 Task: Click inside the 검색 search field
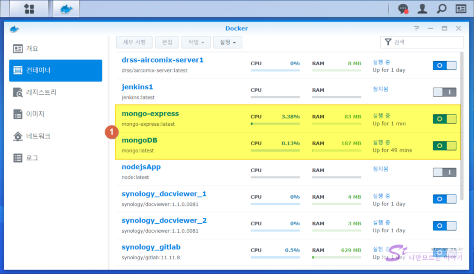tap(427, 42)
